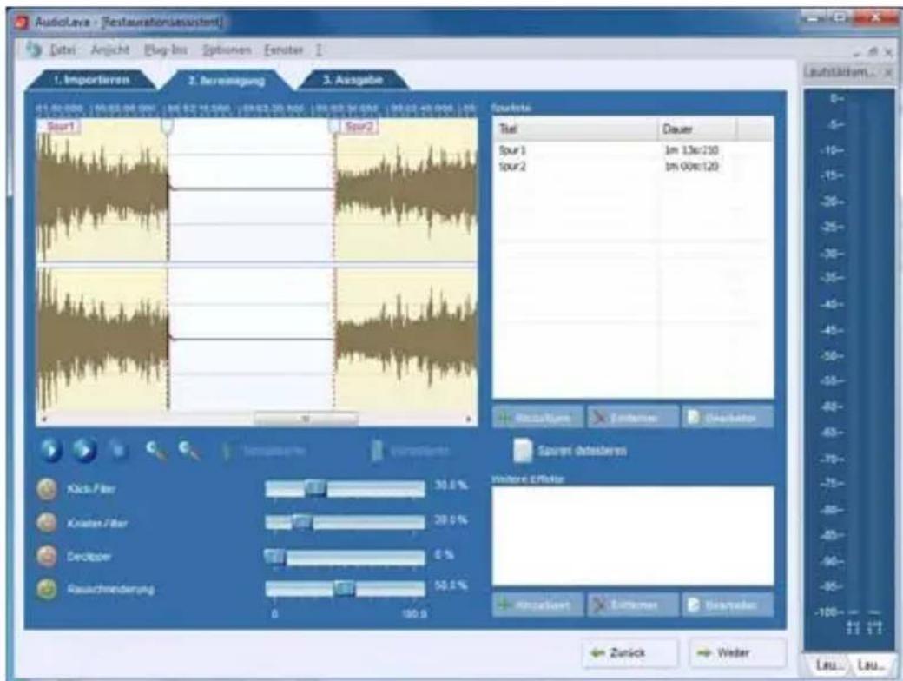Viewport: 903px width, 681px height.
Task: Toggle the Declipper on/off button
Action: pos(47,557)
